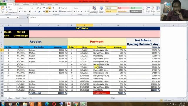Open Format as Table gallery
Image resolution: width=188 pixels, height=106 pixels.
pyautogui.click(x=101, y=10)
